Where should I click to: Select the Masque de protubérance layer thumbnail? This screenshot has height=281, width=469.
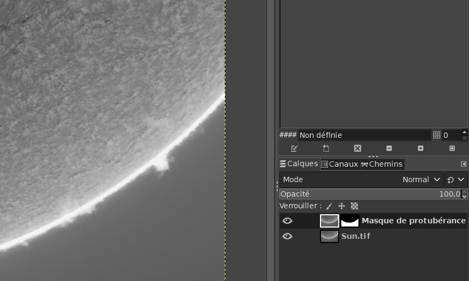[x=330, y=221]
